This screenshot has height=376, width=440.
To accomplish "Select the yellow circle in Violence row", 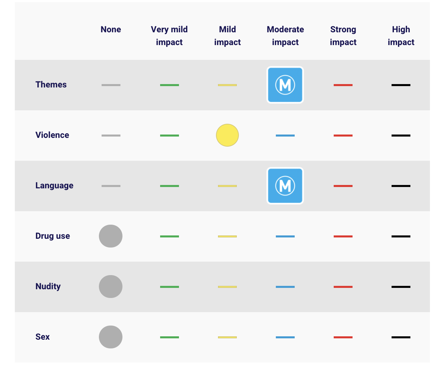I will 227,135.
